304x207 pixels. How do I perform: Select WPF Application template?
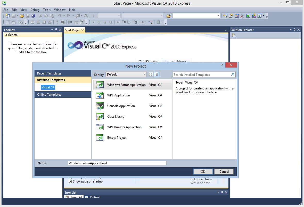tap(133, 95)
